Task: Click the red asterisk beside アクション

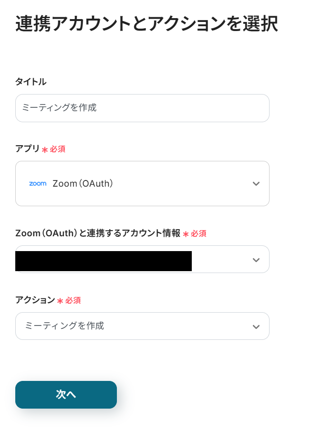Action: [x=60, y=301]
